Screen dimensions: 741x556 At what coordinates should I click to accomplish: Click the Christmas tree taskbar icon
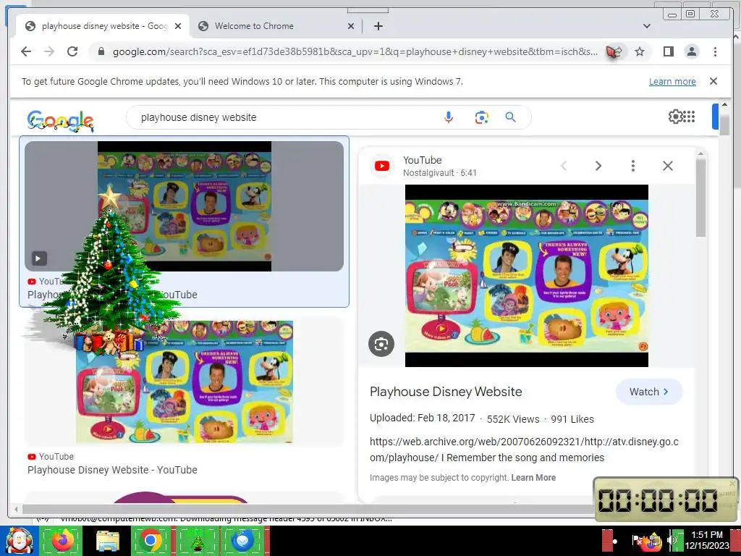pos(197,540)
